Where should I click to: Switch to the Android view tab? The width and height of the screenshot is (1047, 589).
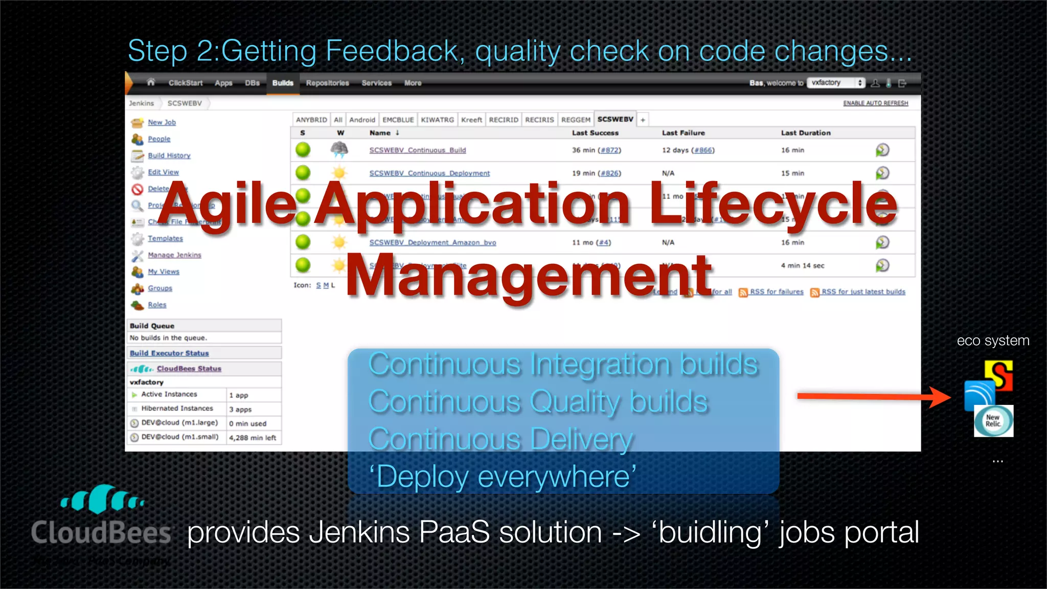pos(362,120)
